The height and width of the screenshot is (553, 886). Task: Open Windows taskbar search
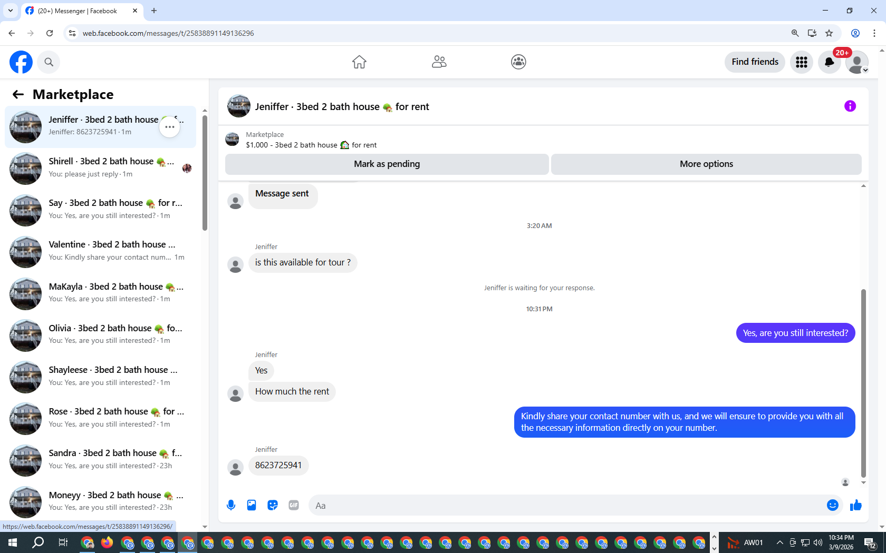[x=38, y=542]
